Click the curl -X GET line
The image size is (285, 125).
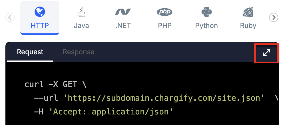56,84
